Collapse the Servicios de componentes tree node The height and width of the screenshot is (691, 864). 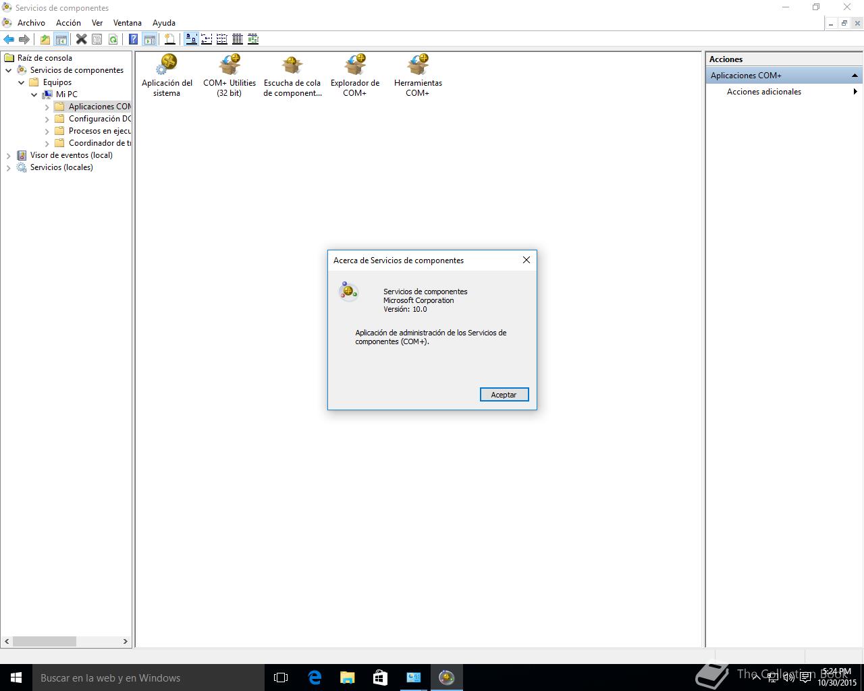click(x=9, y=70)
